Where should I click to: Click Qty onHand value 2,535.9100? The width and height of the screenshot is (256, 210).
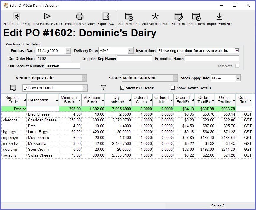(x=121, y=155)
